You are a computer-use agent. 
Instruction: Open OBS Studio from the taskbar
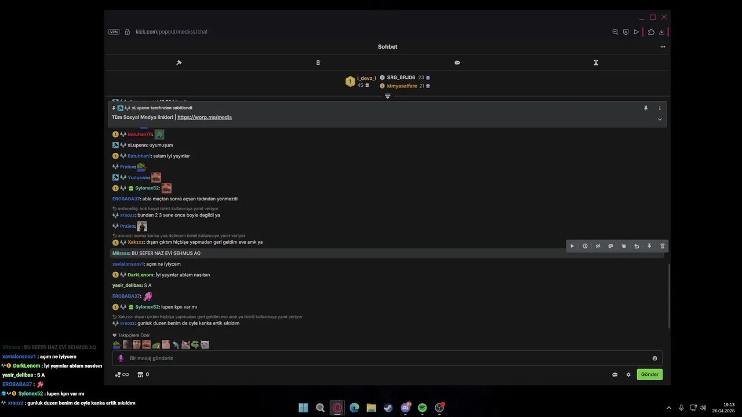[439, 408]
